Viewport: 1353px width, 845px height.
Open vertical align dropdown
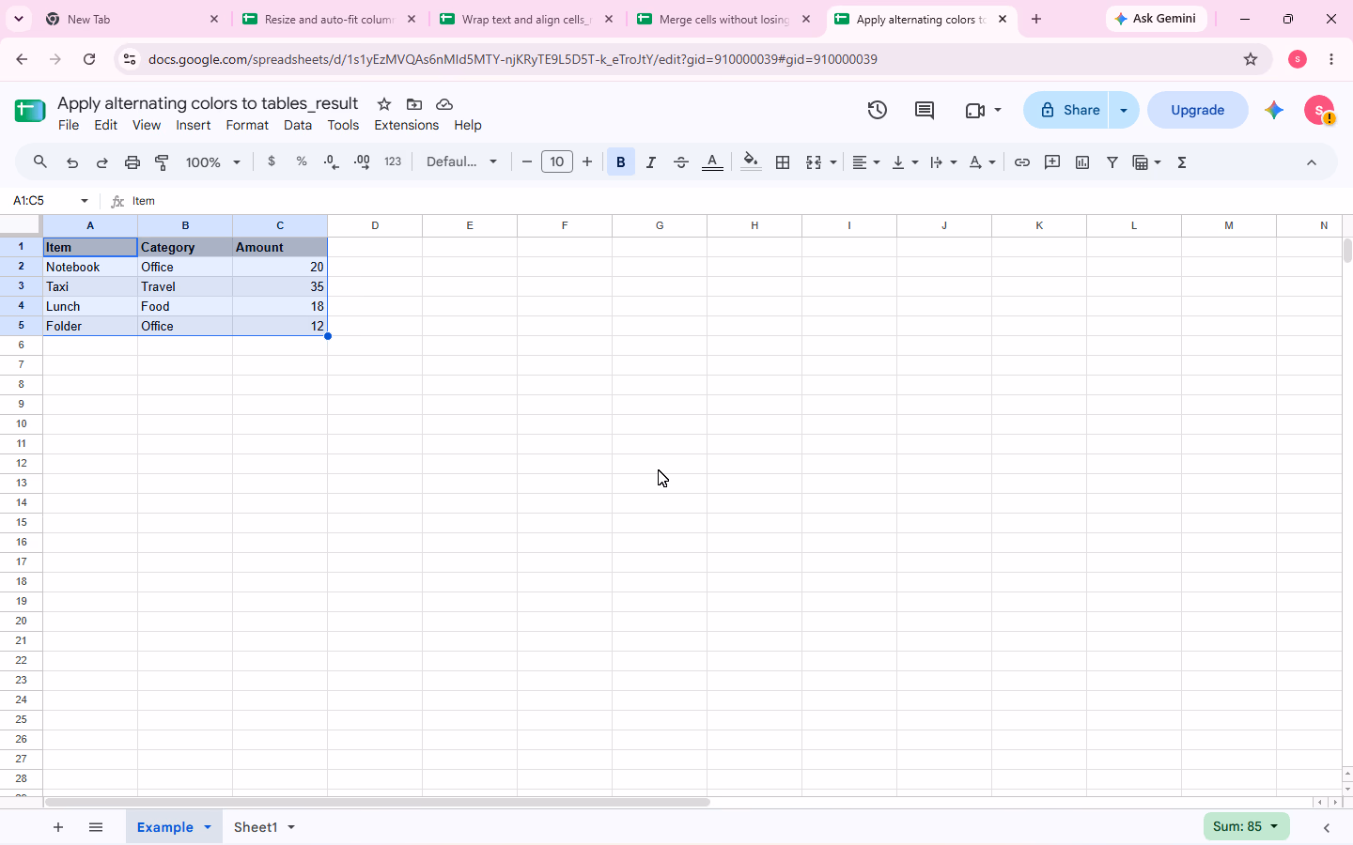pos(905,162)
